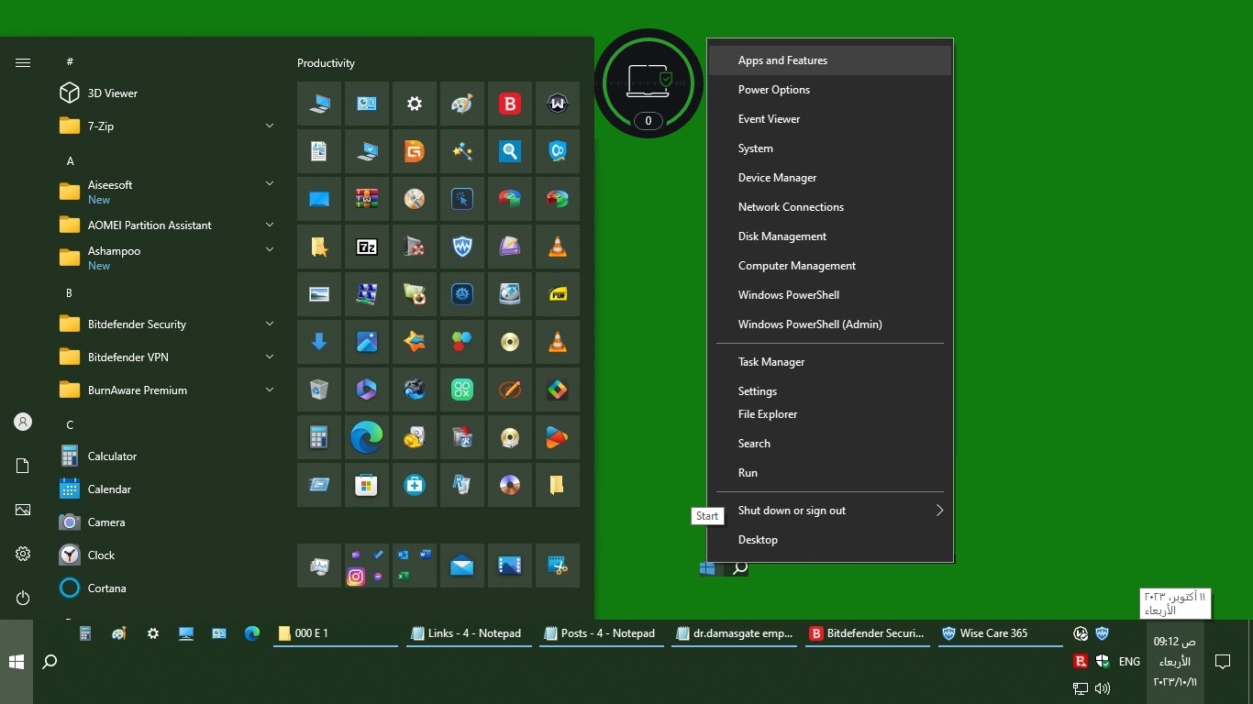Image resolution: width=1253 pixels, height=704 pixels.
Task: Open the Microsoft 365 tile
Action: 367,390
